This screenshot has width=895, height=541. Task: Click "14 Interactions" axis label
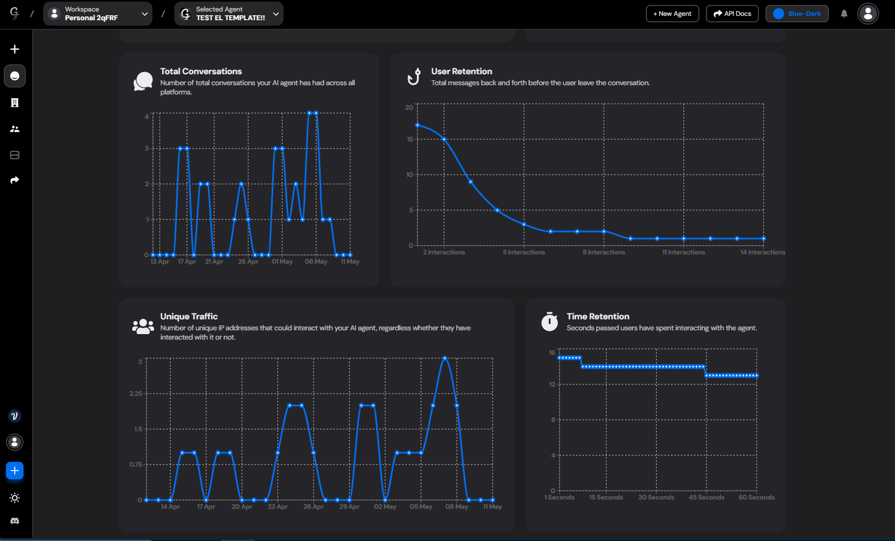click(763, 252)
